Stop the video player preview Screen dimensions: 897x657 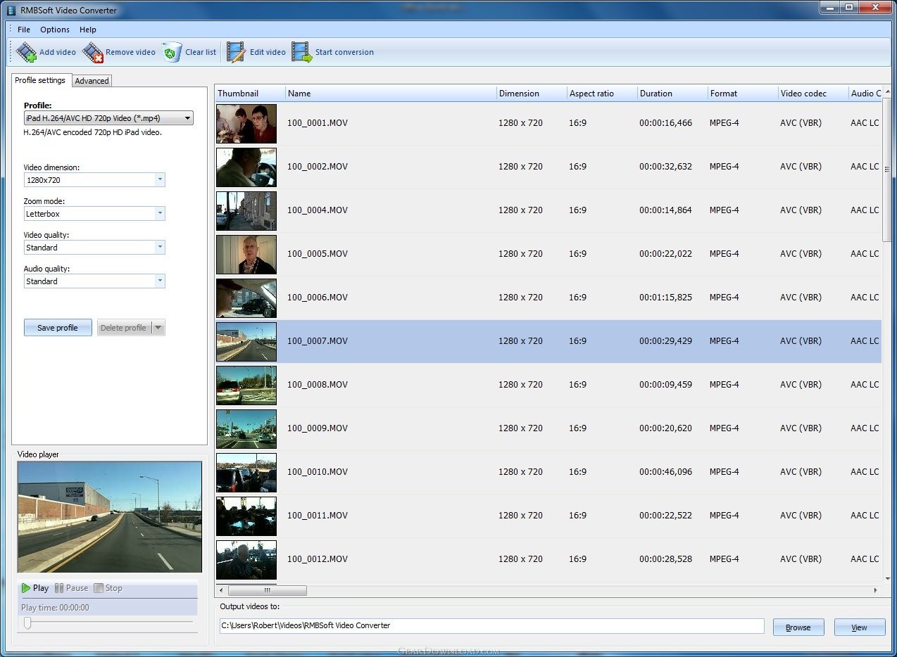[108, 588]
